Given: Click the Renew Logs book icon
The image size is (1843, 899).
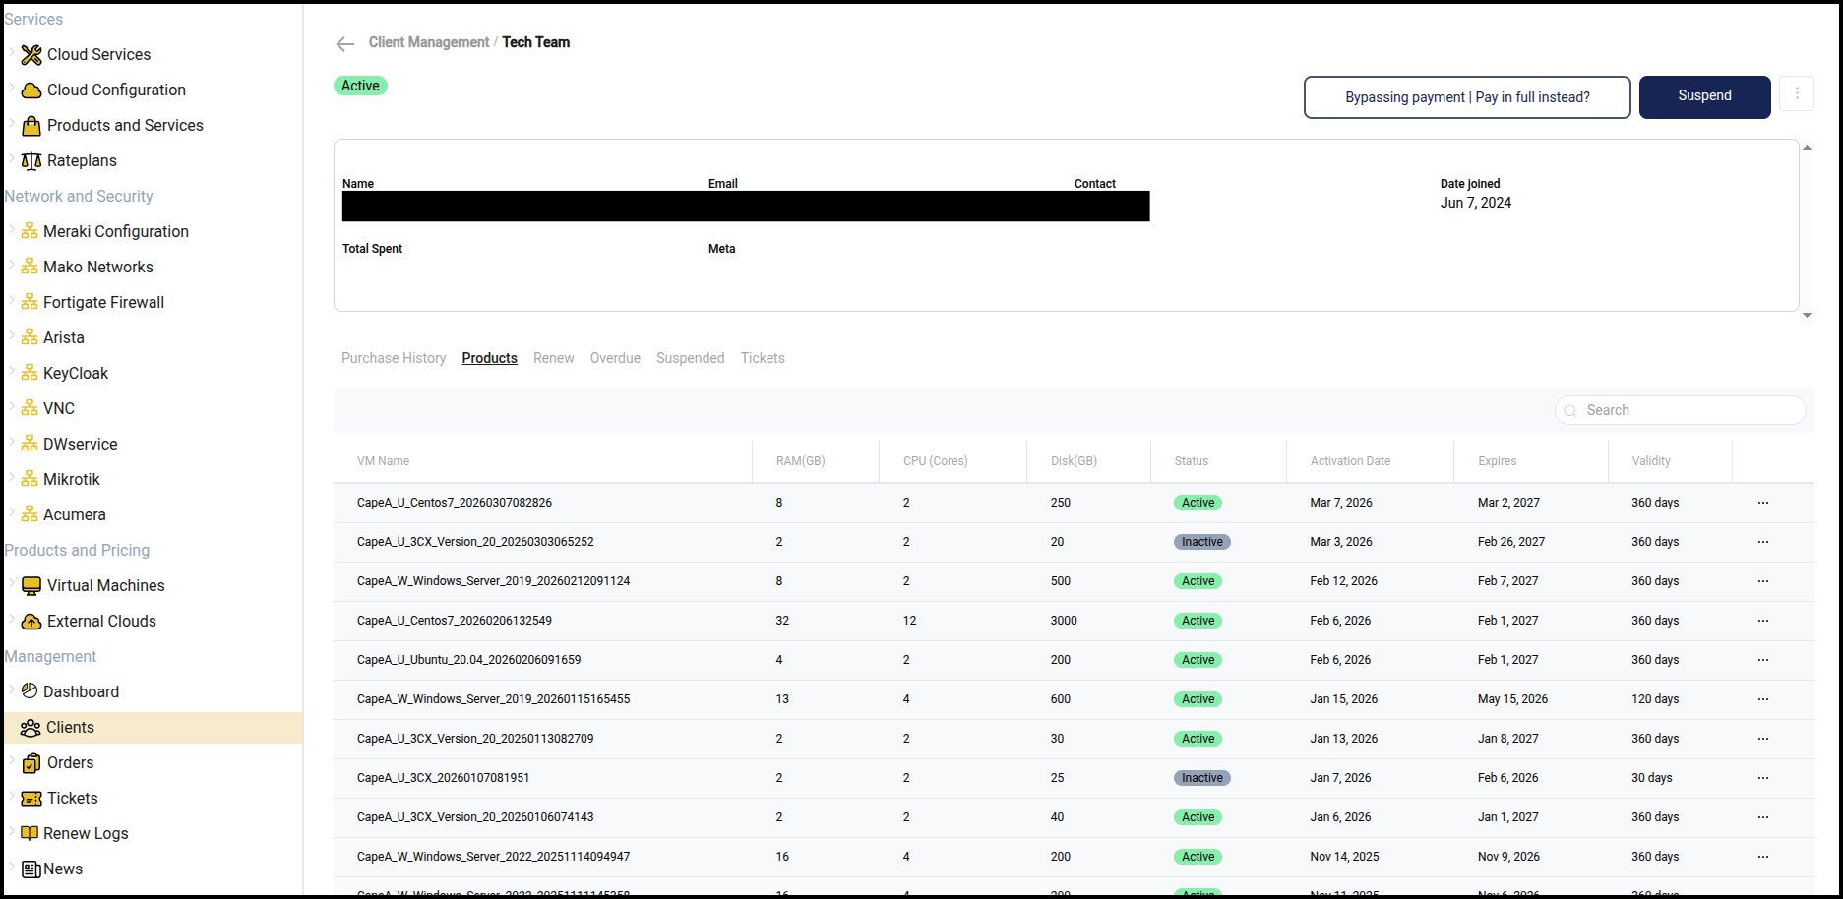Looking at the screenshot, I should 30,833.
